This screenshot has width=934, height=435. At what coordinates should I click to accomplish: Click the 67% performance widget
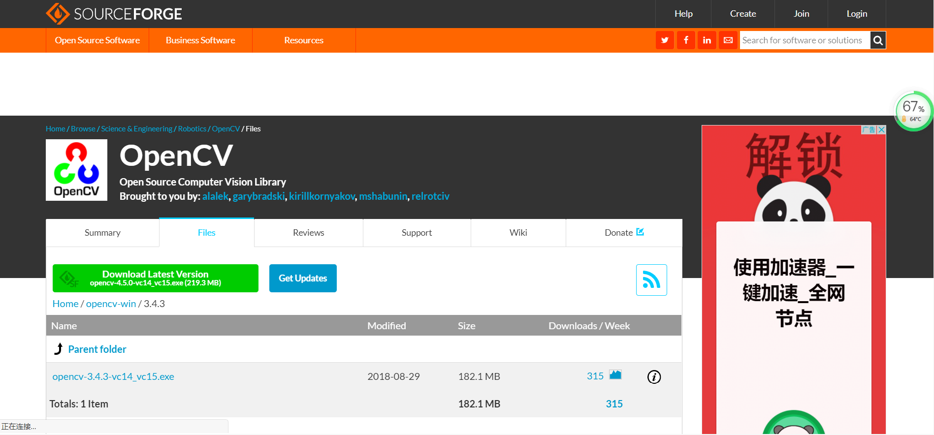coord(914,111)
